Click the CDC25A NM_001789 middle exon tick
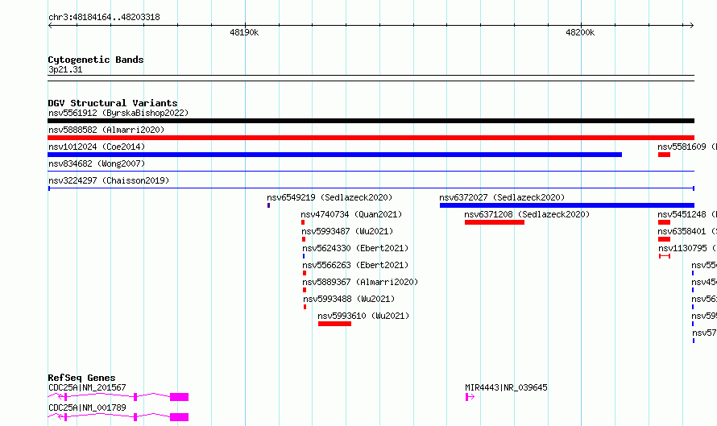717x426 pixels. [x=135, y=417]
